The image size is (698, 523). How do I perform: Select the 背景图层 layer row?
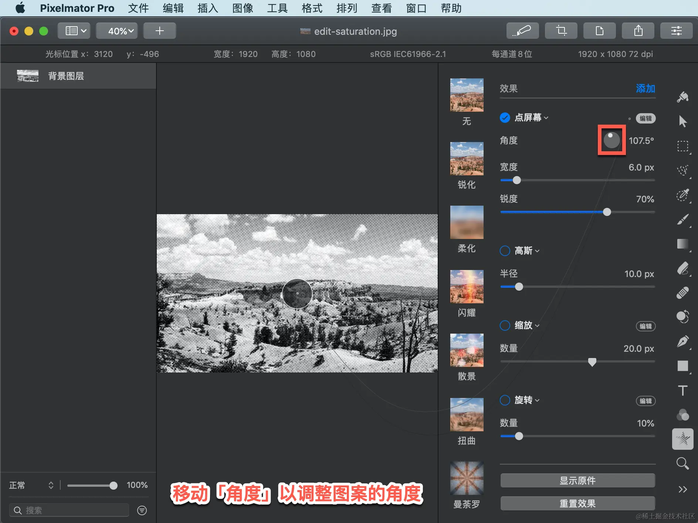[x=78, y=76]
